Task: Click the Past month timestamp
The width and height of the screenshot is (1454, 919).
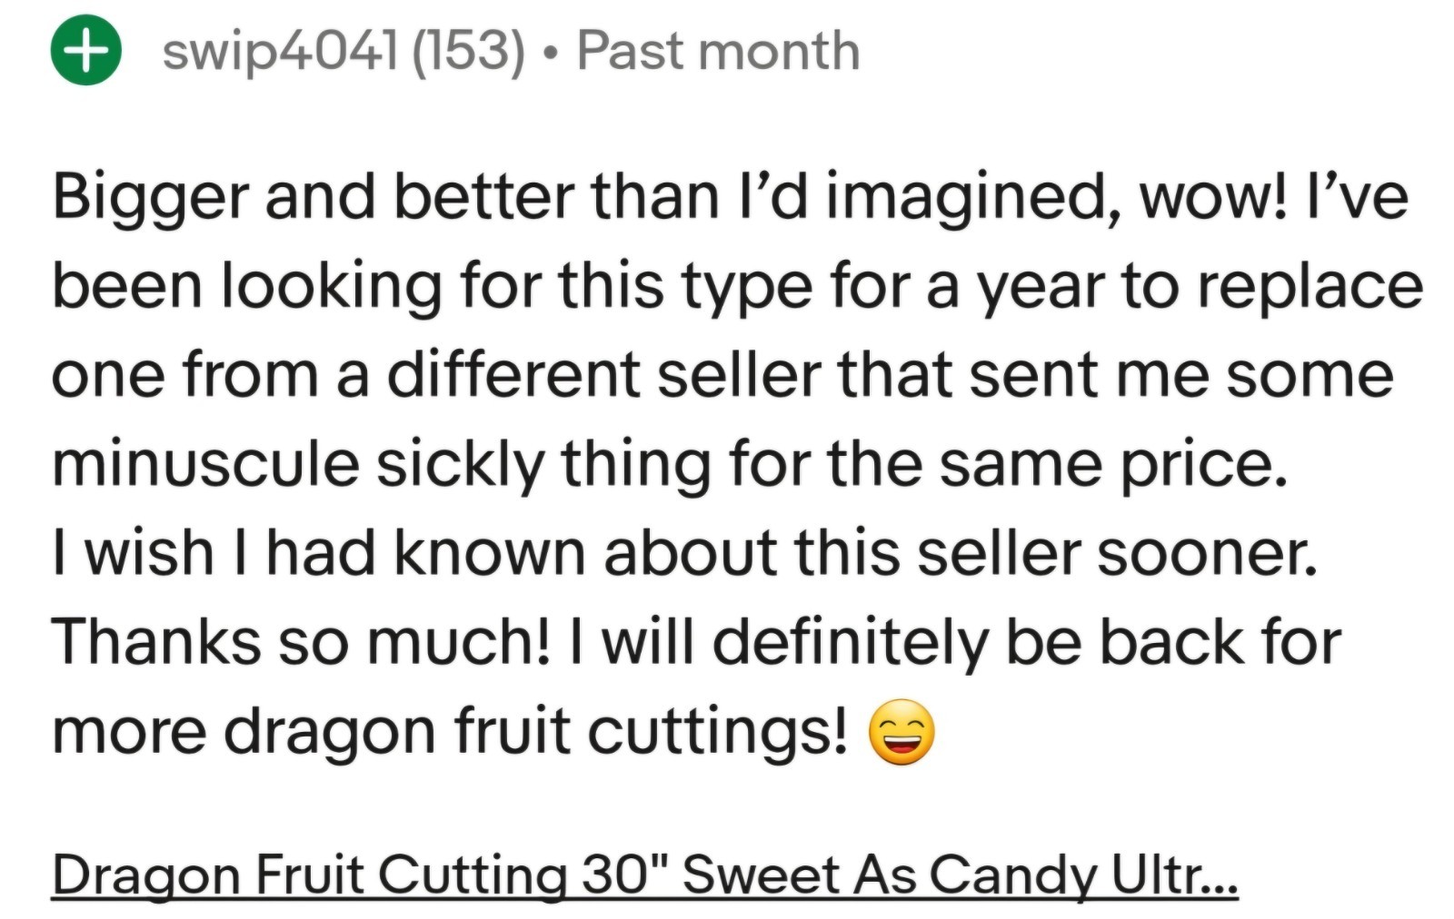Action: [x=718, y=51]
